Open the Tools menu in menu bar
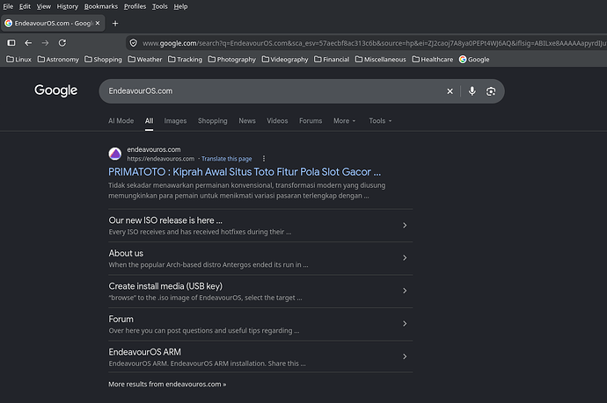This screenshot has height=403, width=607. click(160, 6)
